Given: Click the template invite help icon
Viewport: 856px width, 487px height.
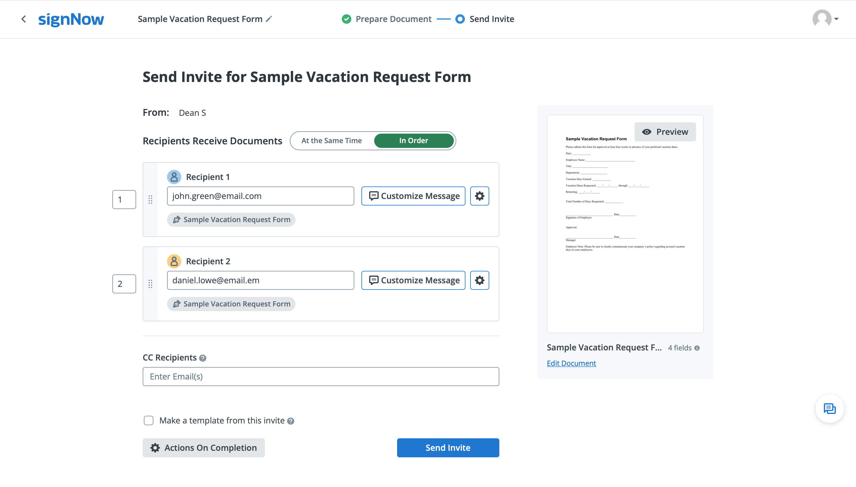Looking at the screenshot, I should point(290,420).
